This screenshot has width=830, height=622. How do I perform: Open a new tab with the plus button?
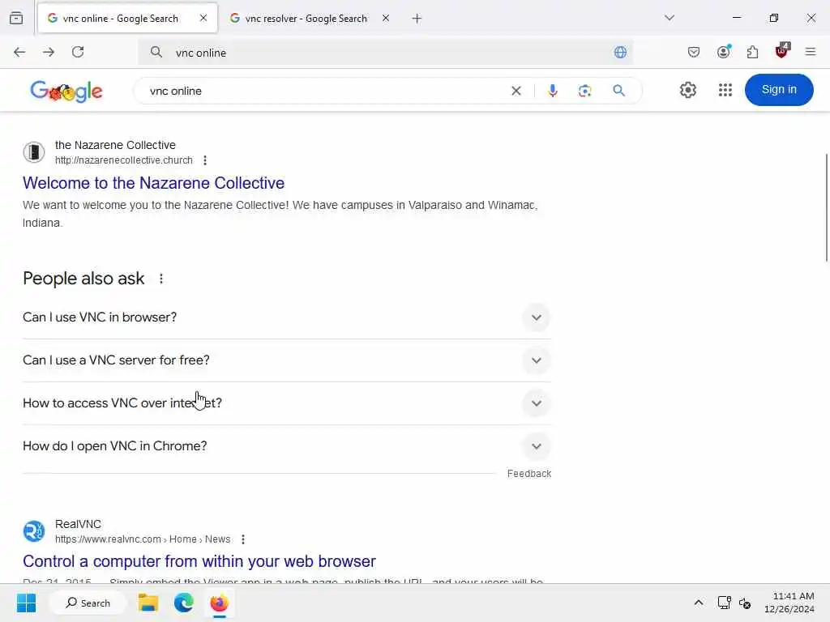click(x=417, y=19)
